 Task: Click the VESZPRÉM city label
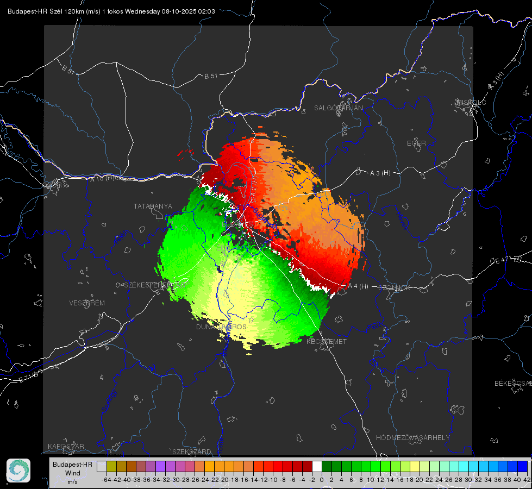coord(87,303)
